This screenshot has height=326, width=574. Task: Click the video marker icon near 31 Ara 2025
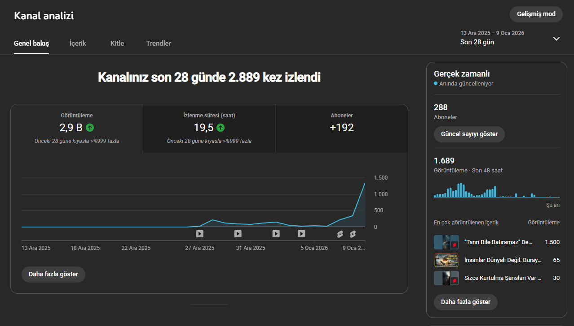(x=238, y=234)
